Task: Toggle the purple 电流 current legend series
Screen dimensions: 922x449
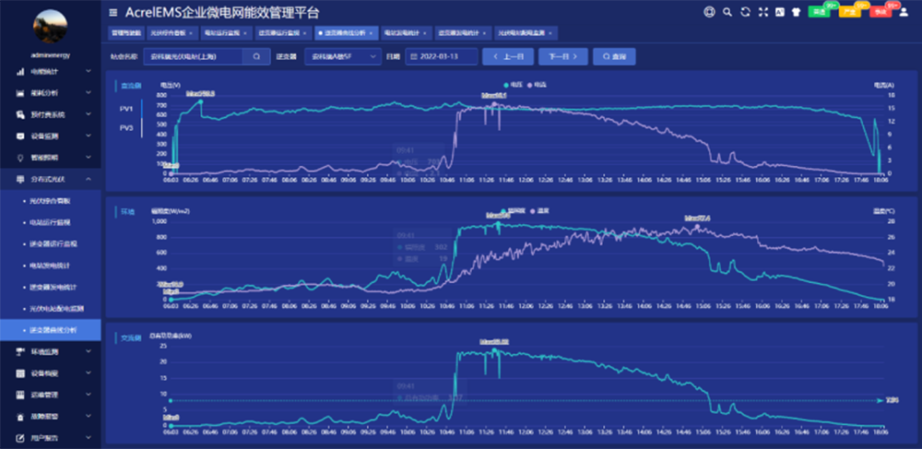Action: [537, 84]
